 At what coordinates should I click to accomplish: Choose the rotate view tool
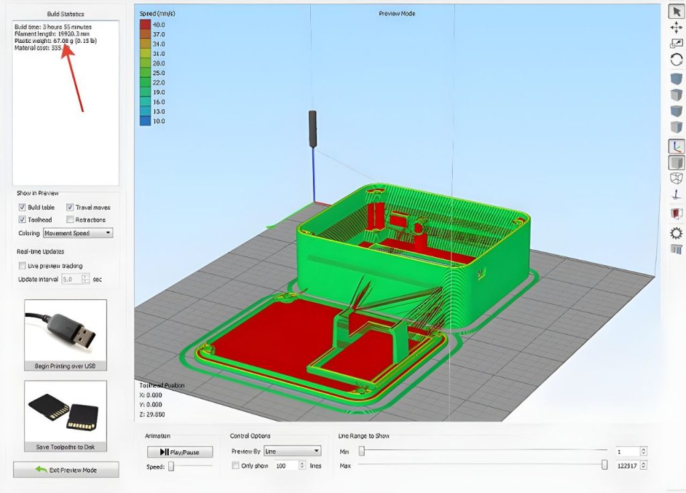click(676, 60)
